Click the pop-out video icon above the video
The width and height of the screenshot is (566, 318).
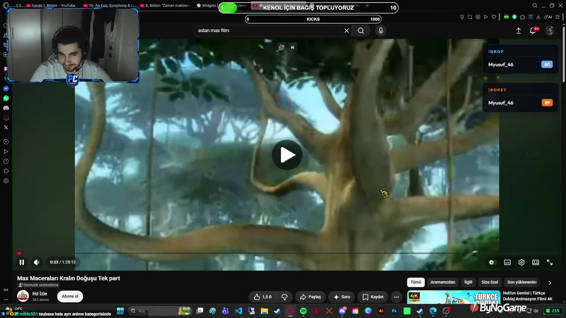(x=281, y=47)
